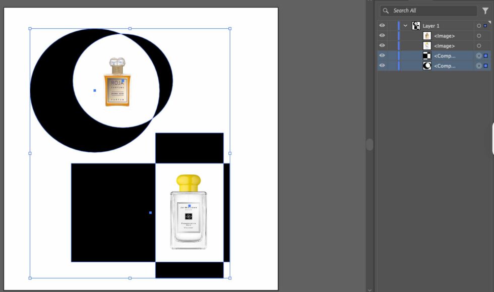Collapse Layer 1 using its chevron

405,25
